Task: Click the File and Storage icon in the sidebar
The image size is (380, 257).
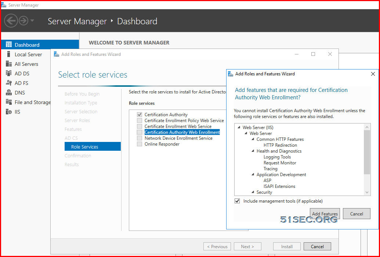Action: point(9,102)
